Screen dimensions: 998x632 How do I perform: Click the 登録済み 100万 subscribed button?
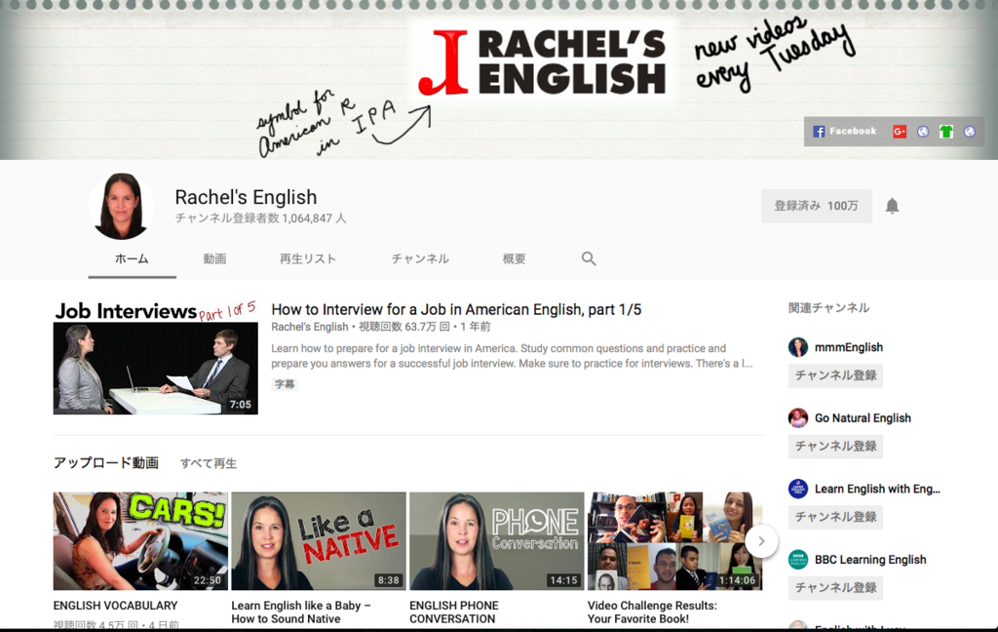(817, 206)
